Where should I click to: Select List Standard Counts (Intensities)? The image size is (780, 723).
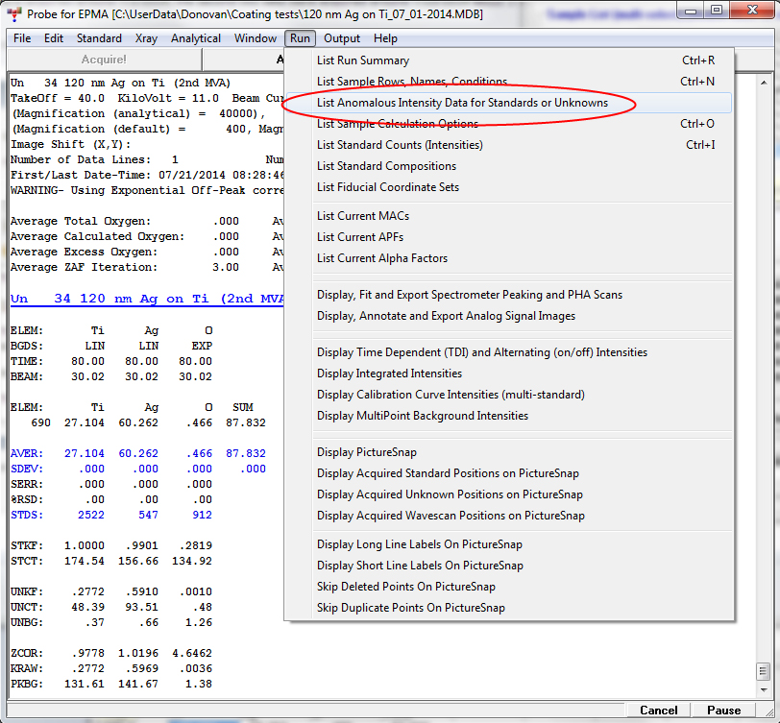(x=400, y=145)
